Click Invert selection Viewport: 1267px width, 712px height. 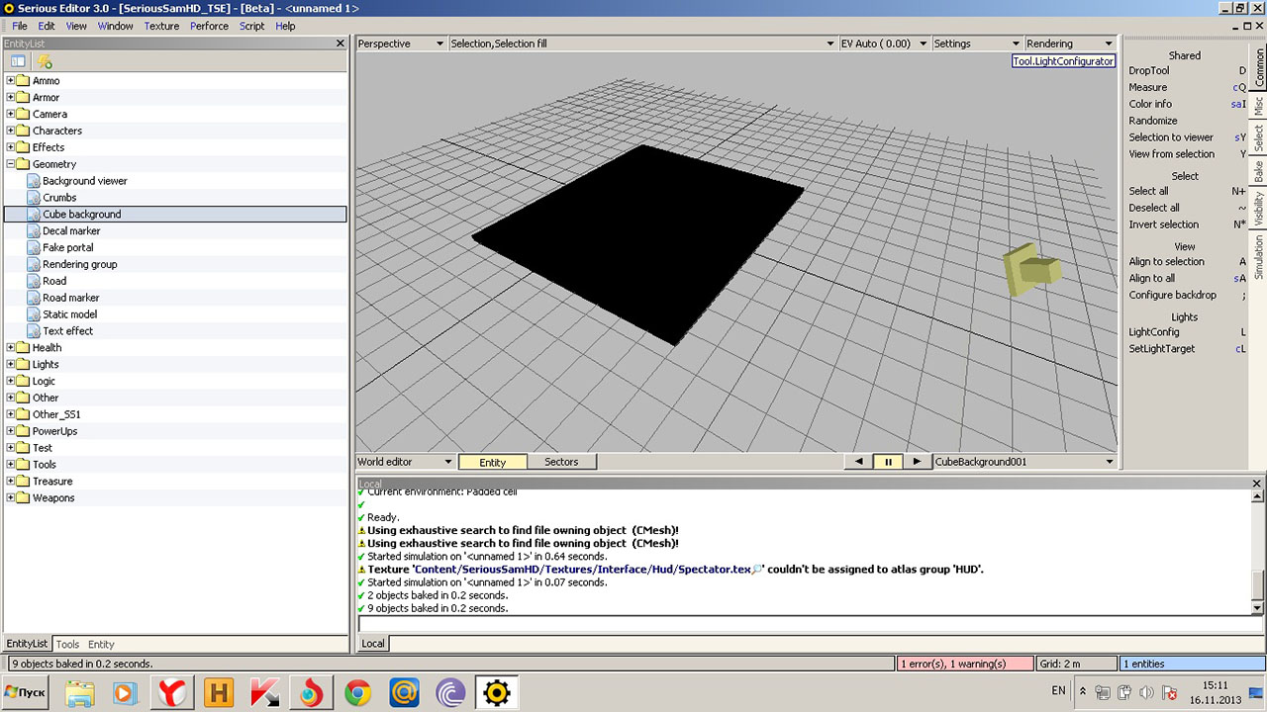pyautogui.click(x=1163, y=224)
